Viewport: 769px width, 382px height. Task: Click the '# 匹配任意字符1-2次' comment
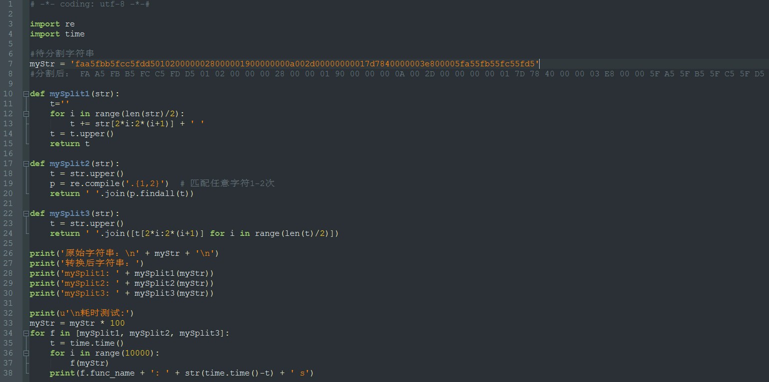pos(227,184)
